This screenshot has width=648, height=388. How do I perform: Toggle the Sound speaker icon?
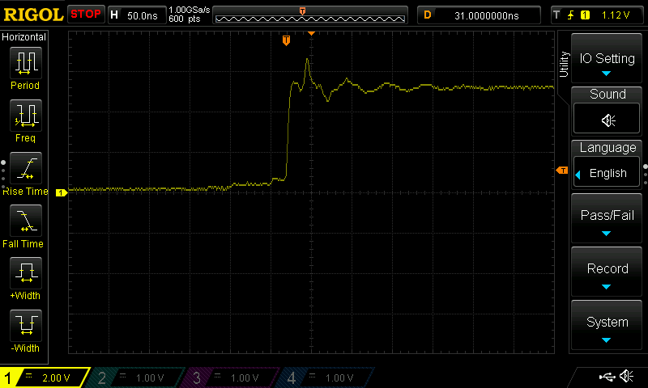pyautogui.click(x=607, y=120)
